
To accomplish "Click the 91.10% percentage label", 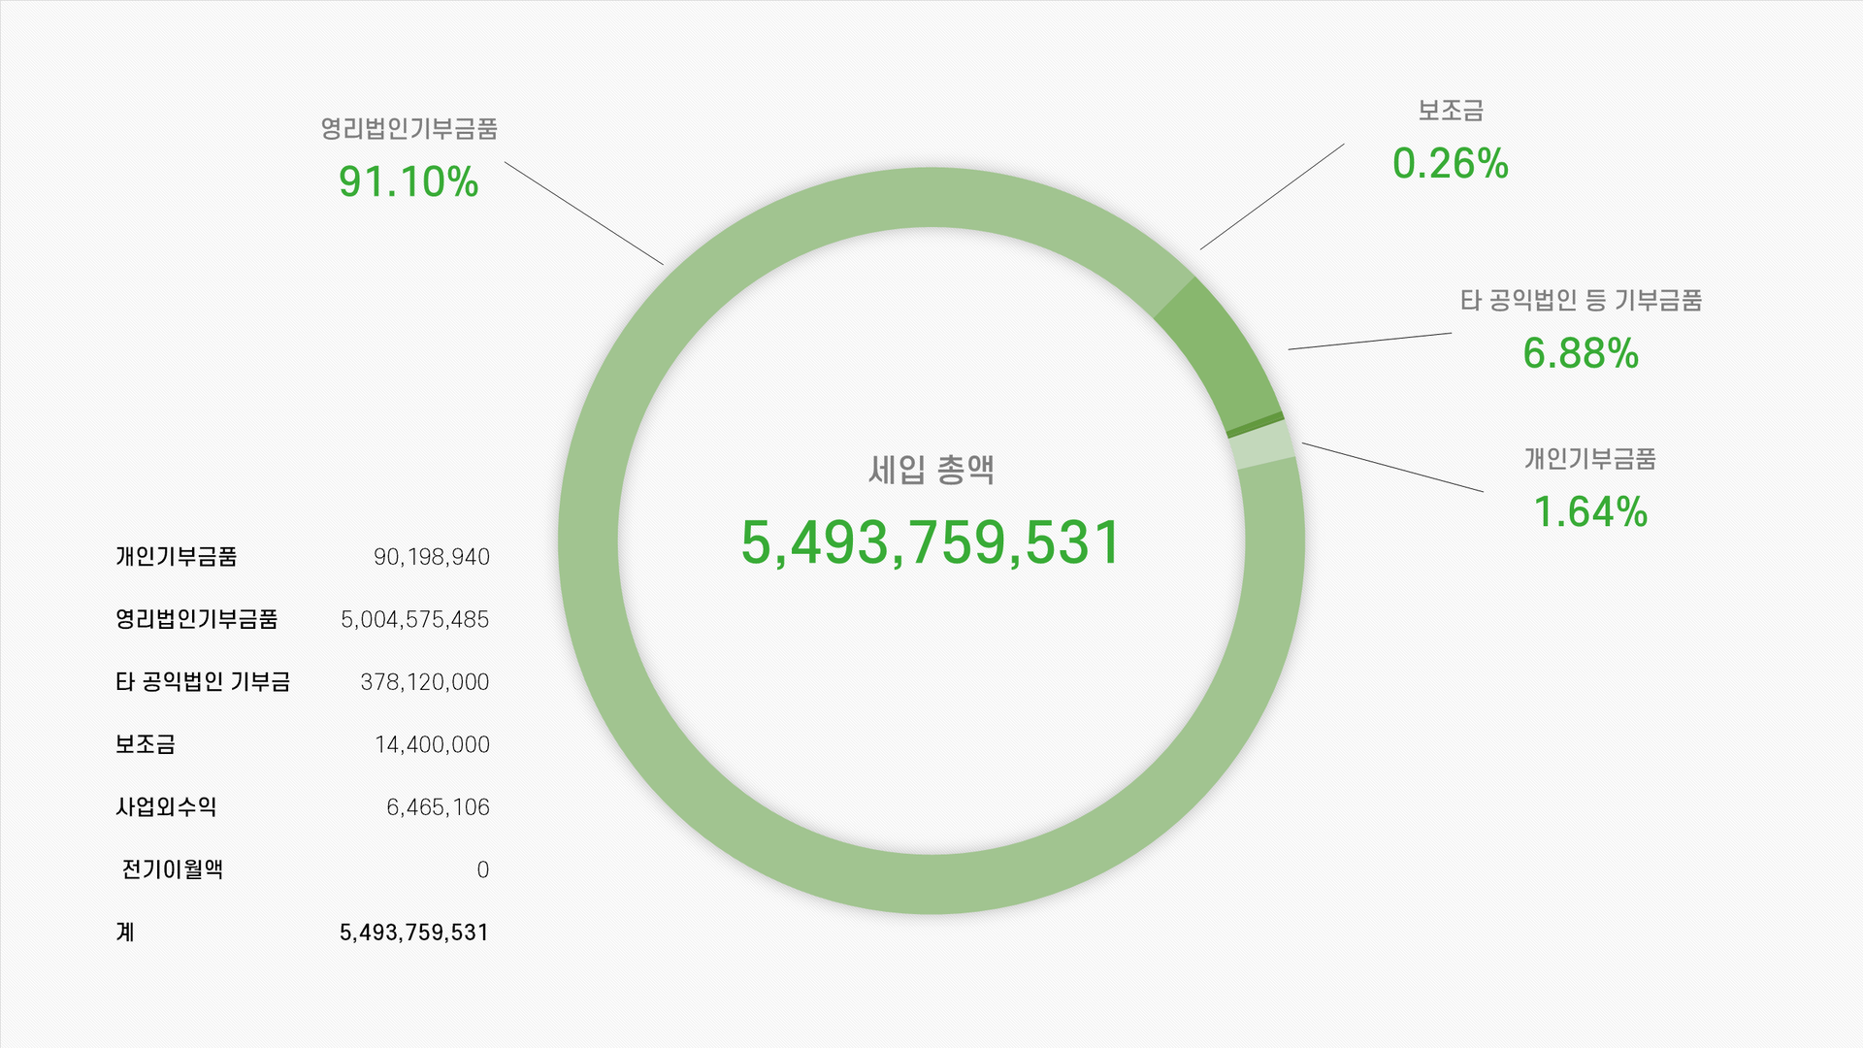I will pos(409,182).
